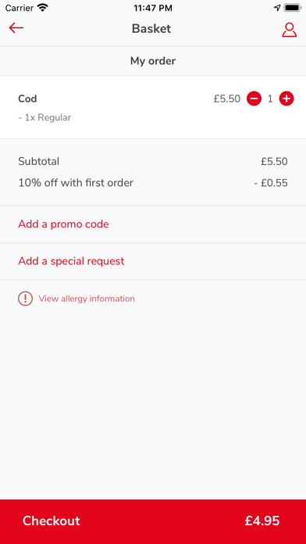Tap the Basket title
Viewport: 306px width, 544px height.
[151, 29]
